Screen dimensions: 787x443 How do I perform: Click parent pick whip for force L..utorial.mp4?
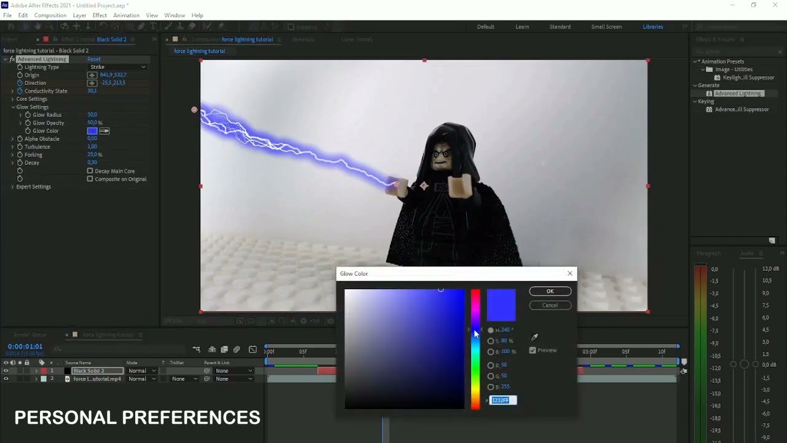click(207, 379)
